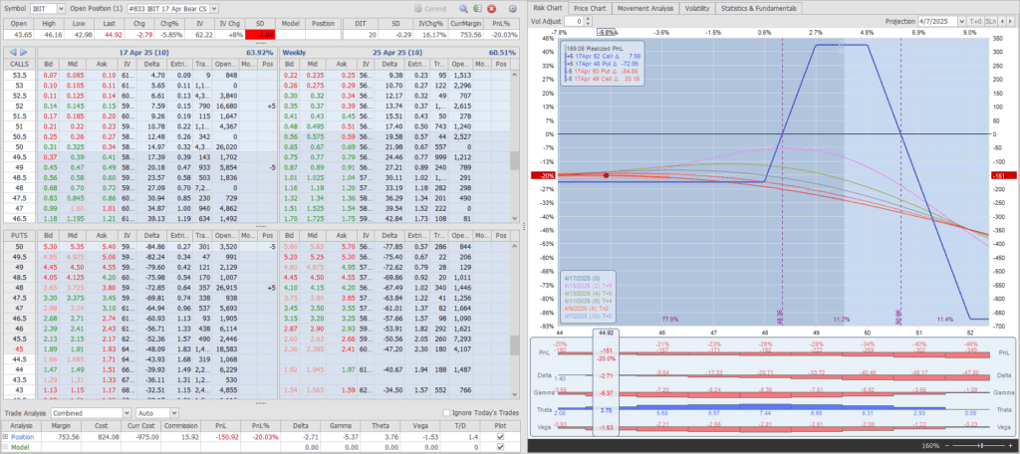Click the CALLS column header
Image resolution: width=1020 pixels, height=454 pixels.
tap(19, 64)
